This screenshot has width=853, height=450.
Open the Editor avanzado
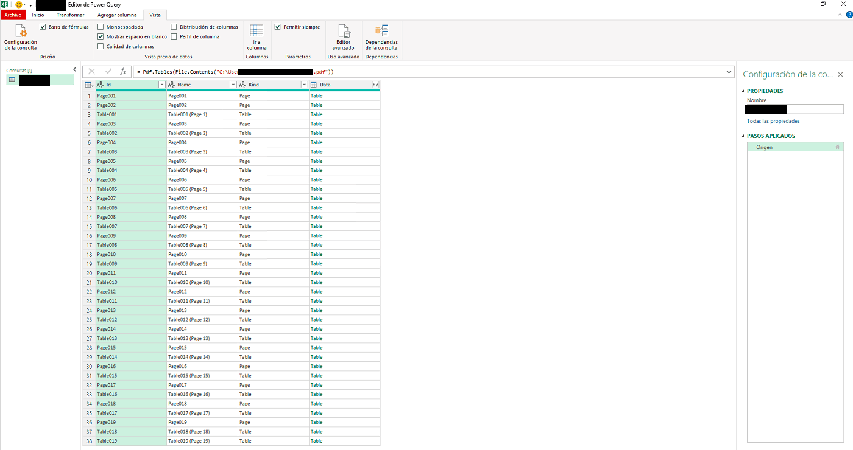(x=343, y=38)
